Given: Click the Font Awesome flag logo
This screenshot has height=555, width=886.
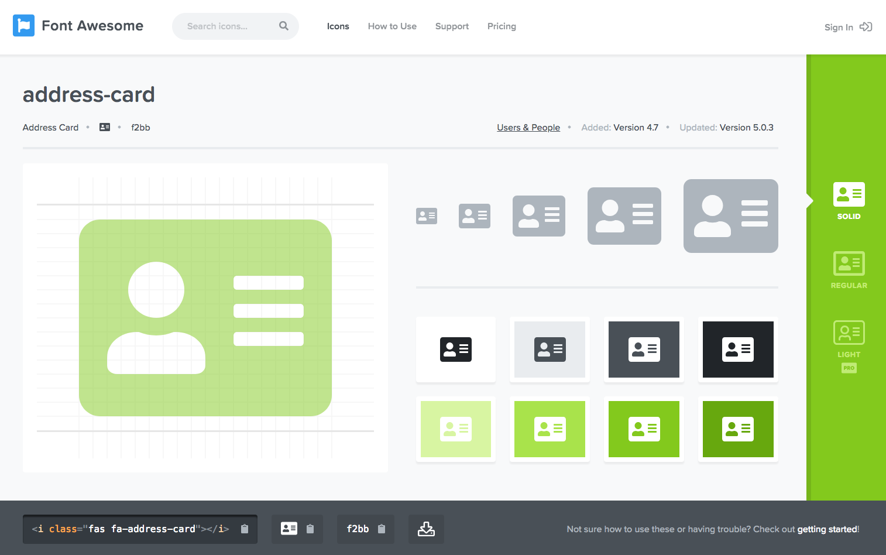Looking at the screenshot, I should (x=23, y=26).
